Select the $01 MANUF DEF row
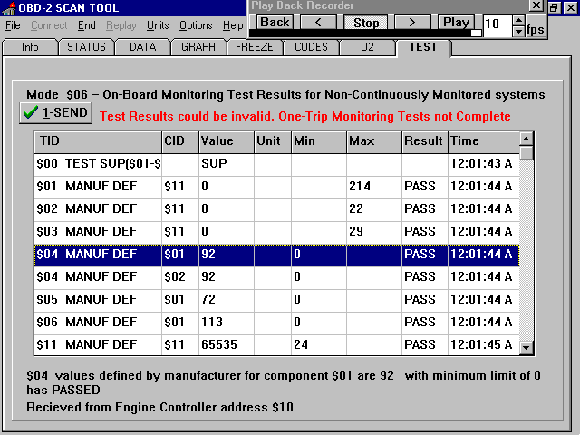Screen dimensions: 580x435 (276, 186)
